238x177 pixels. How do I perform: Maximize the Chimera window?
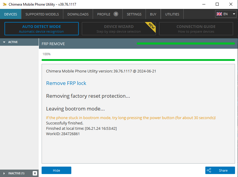[217, 4]
